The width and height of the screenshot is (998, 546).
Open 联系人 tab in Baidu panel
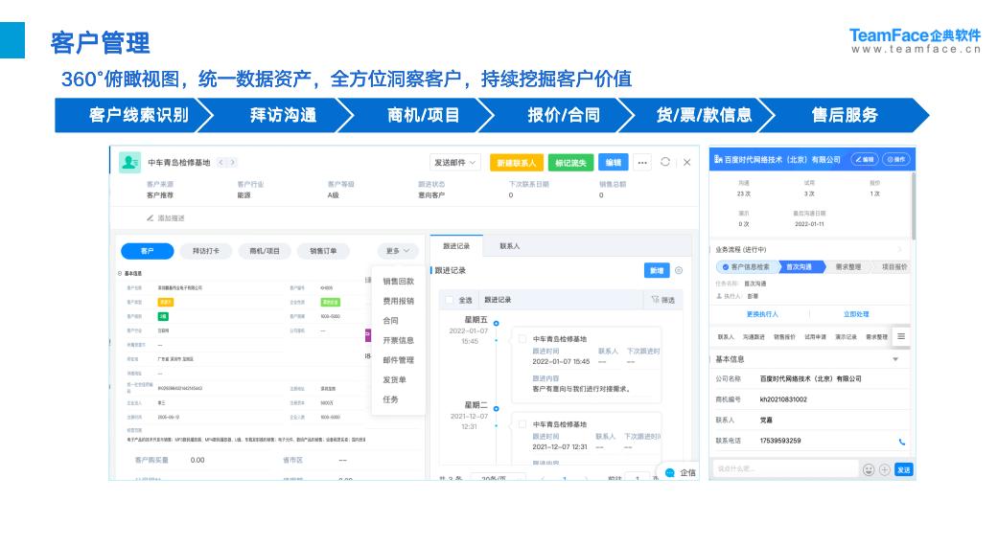(726, 337)
